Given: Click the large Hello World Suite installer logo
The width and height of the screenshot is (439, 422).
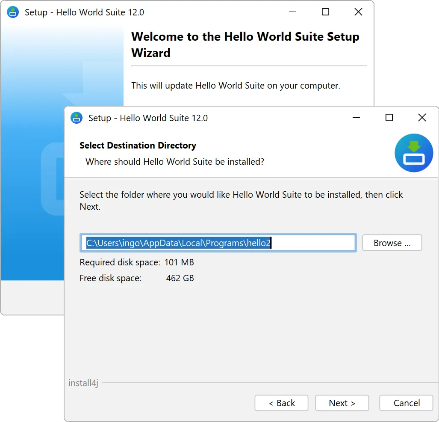Looking at the screenshot, I should pos(414,153).
